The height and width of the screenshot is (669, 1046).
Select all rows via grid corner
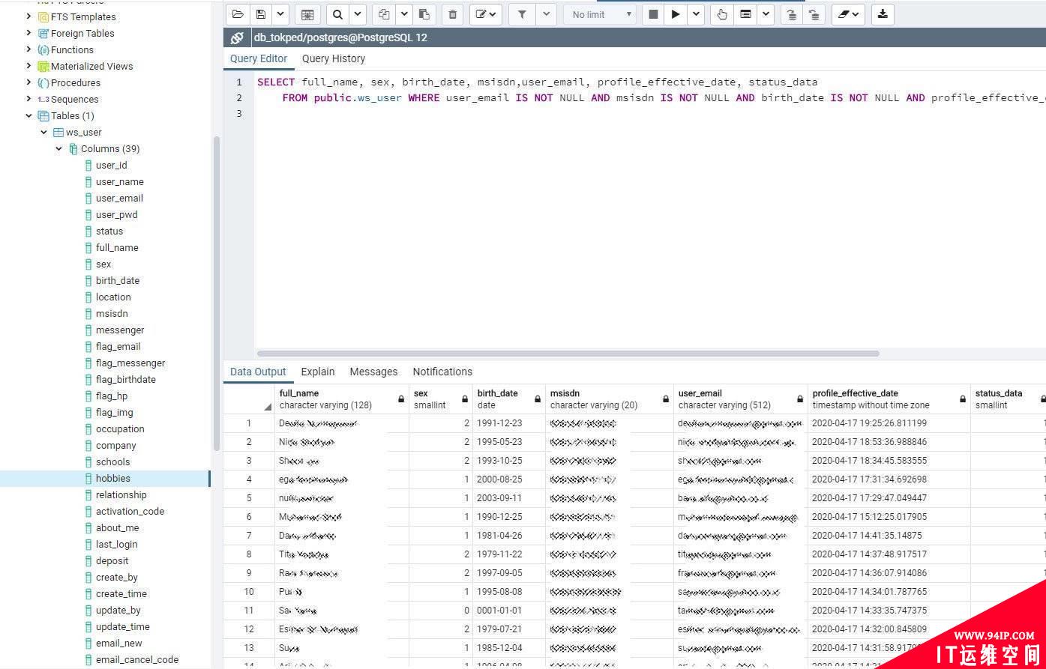249,399
